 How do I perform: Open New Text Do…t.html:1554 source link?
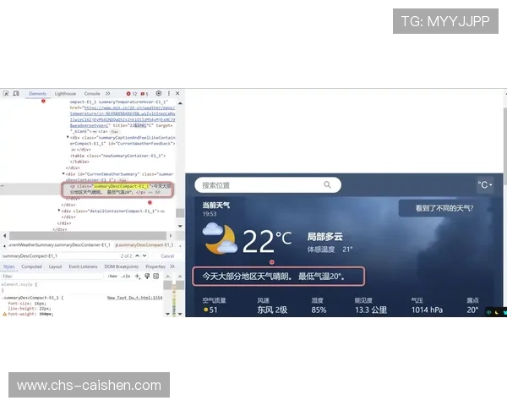tap(134, 298)
